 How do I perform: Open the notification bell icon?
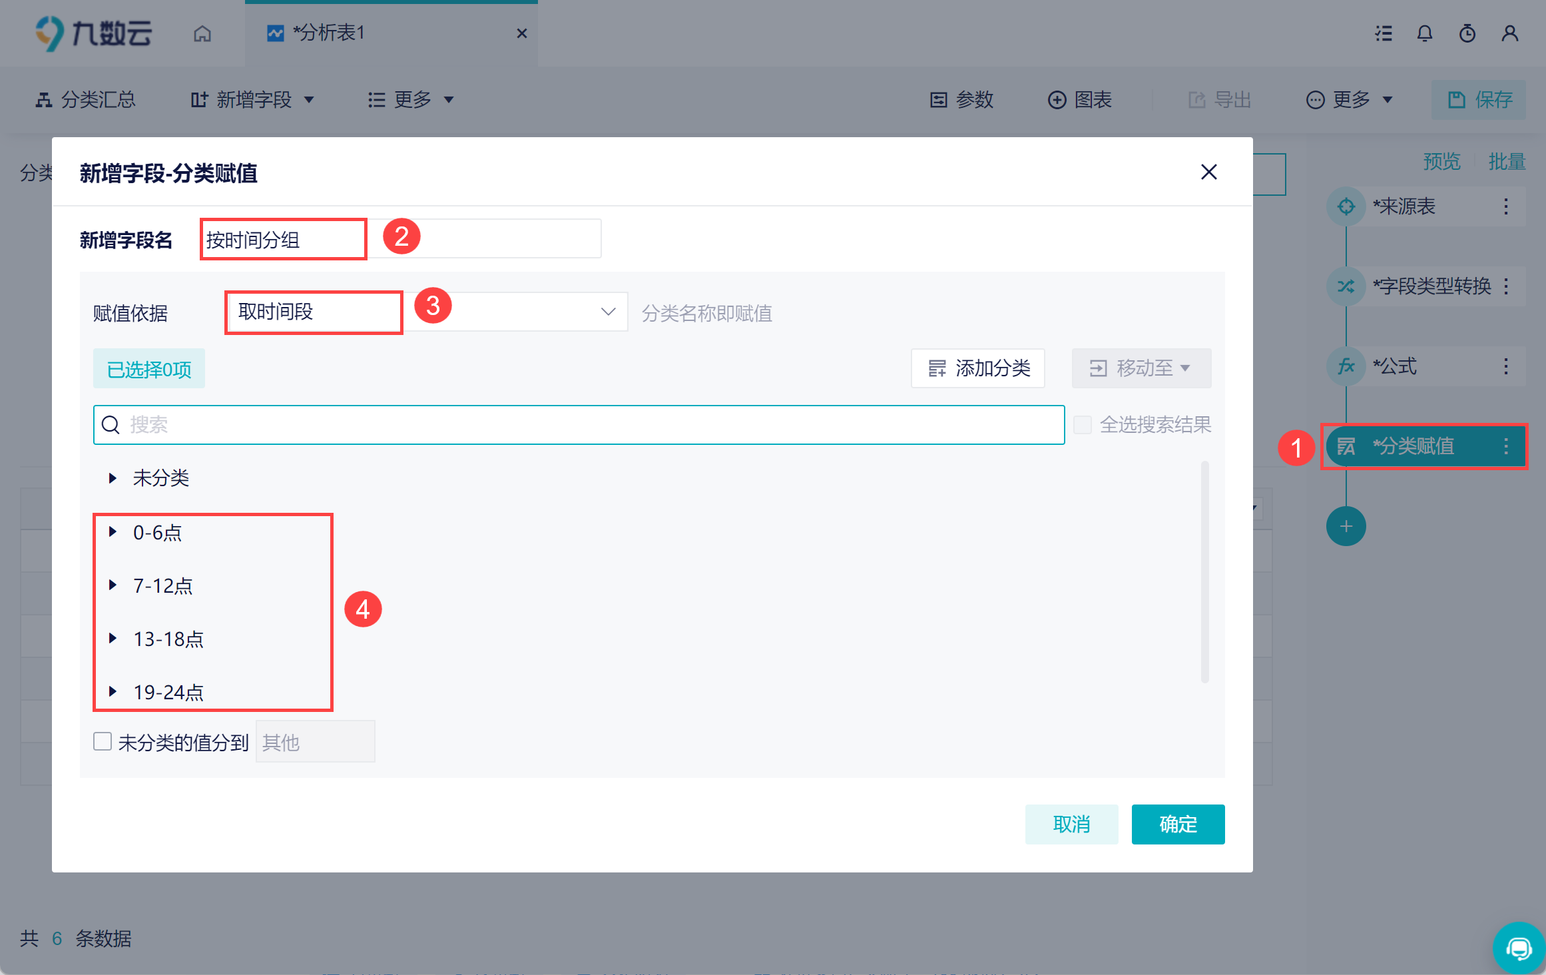1424,33
